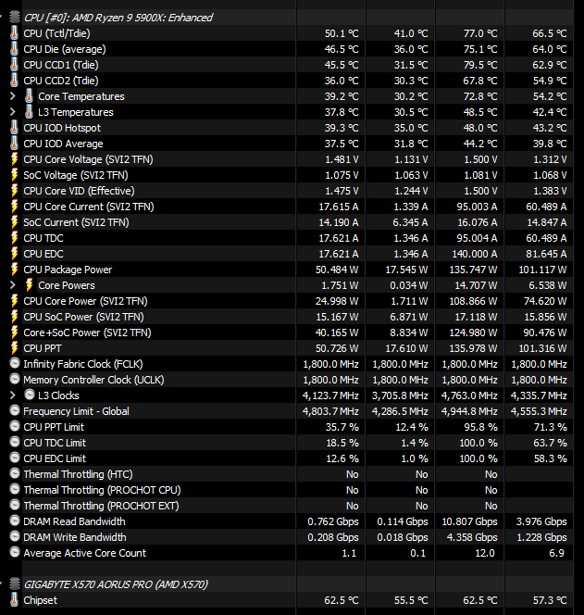Click the lightning bolt icon beside SoC Voltage

point(15,175)
